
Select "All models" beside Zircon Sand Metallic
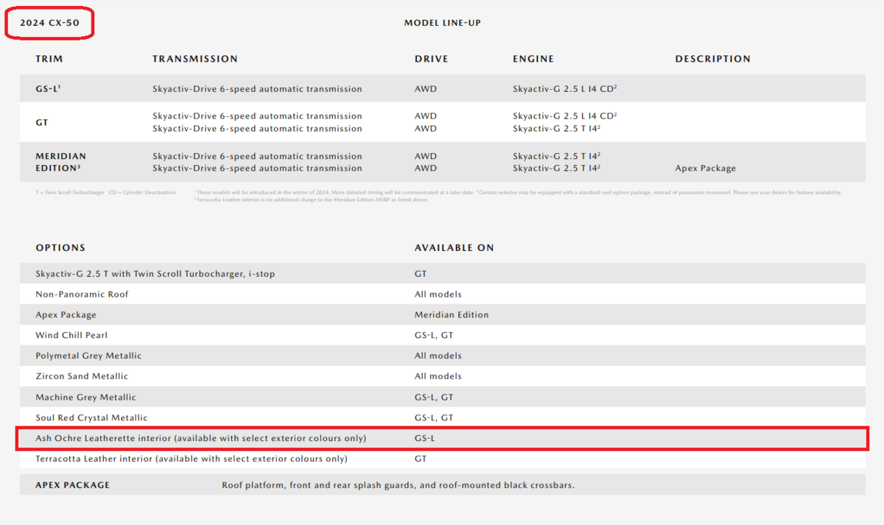pos(438,376)
